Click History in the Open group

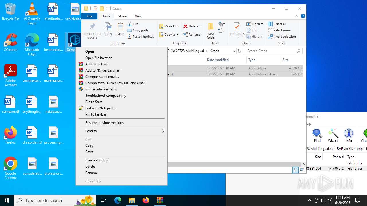(254, 37)
